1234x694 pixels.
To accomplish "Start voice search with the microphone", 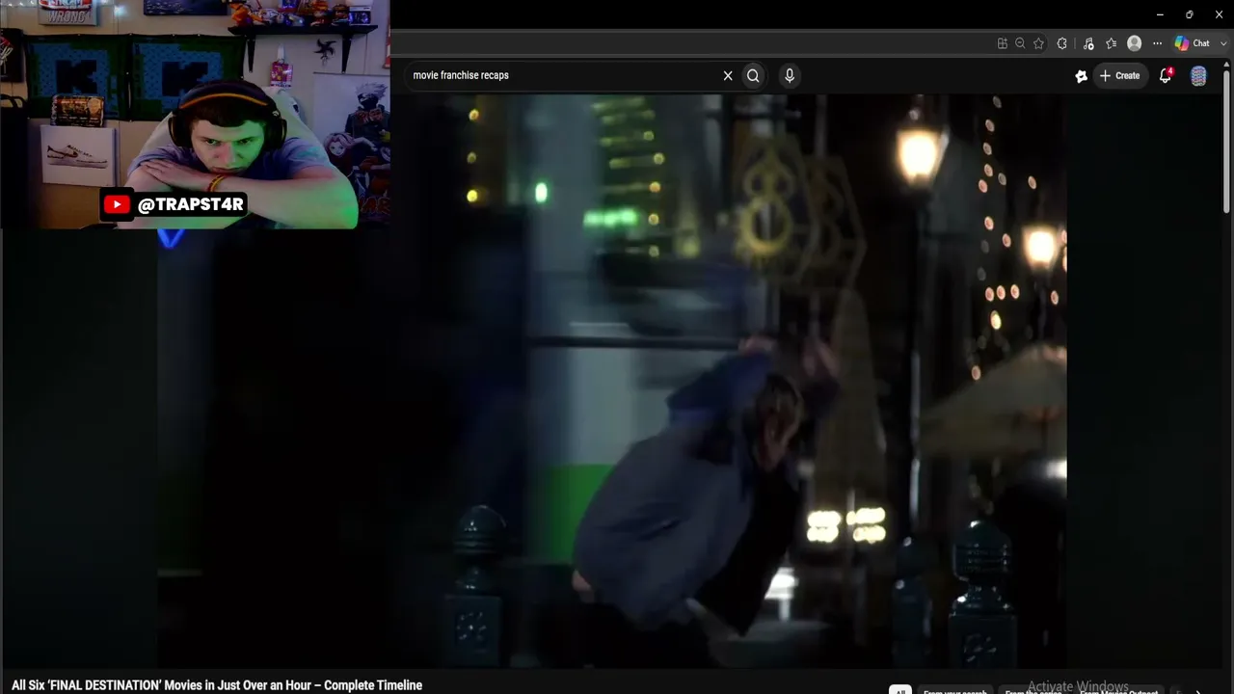I will [790, 75].
